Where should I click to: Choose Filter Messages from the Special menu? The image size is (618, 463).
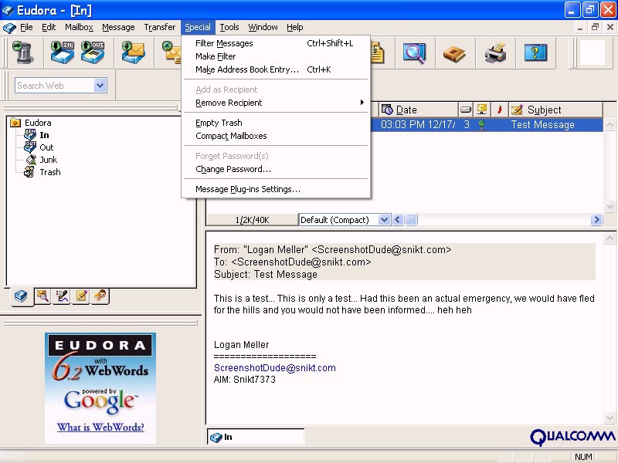point(276,43)
